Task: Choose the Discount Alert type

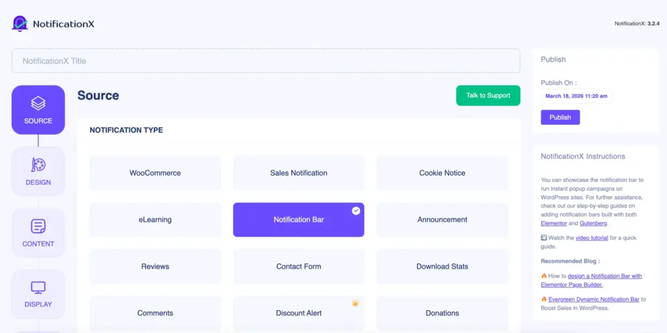Action: (x=298, y=313)
